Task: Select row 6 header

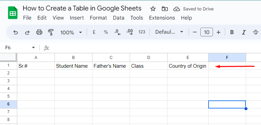Action: click(x=8, y=104)
